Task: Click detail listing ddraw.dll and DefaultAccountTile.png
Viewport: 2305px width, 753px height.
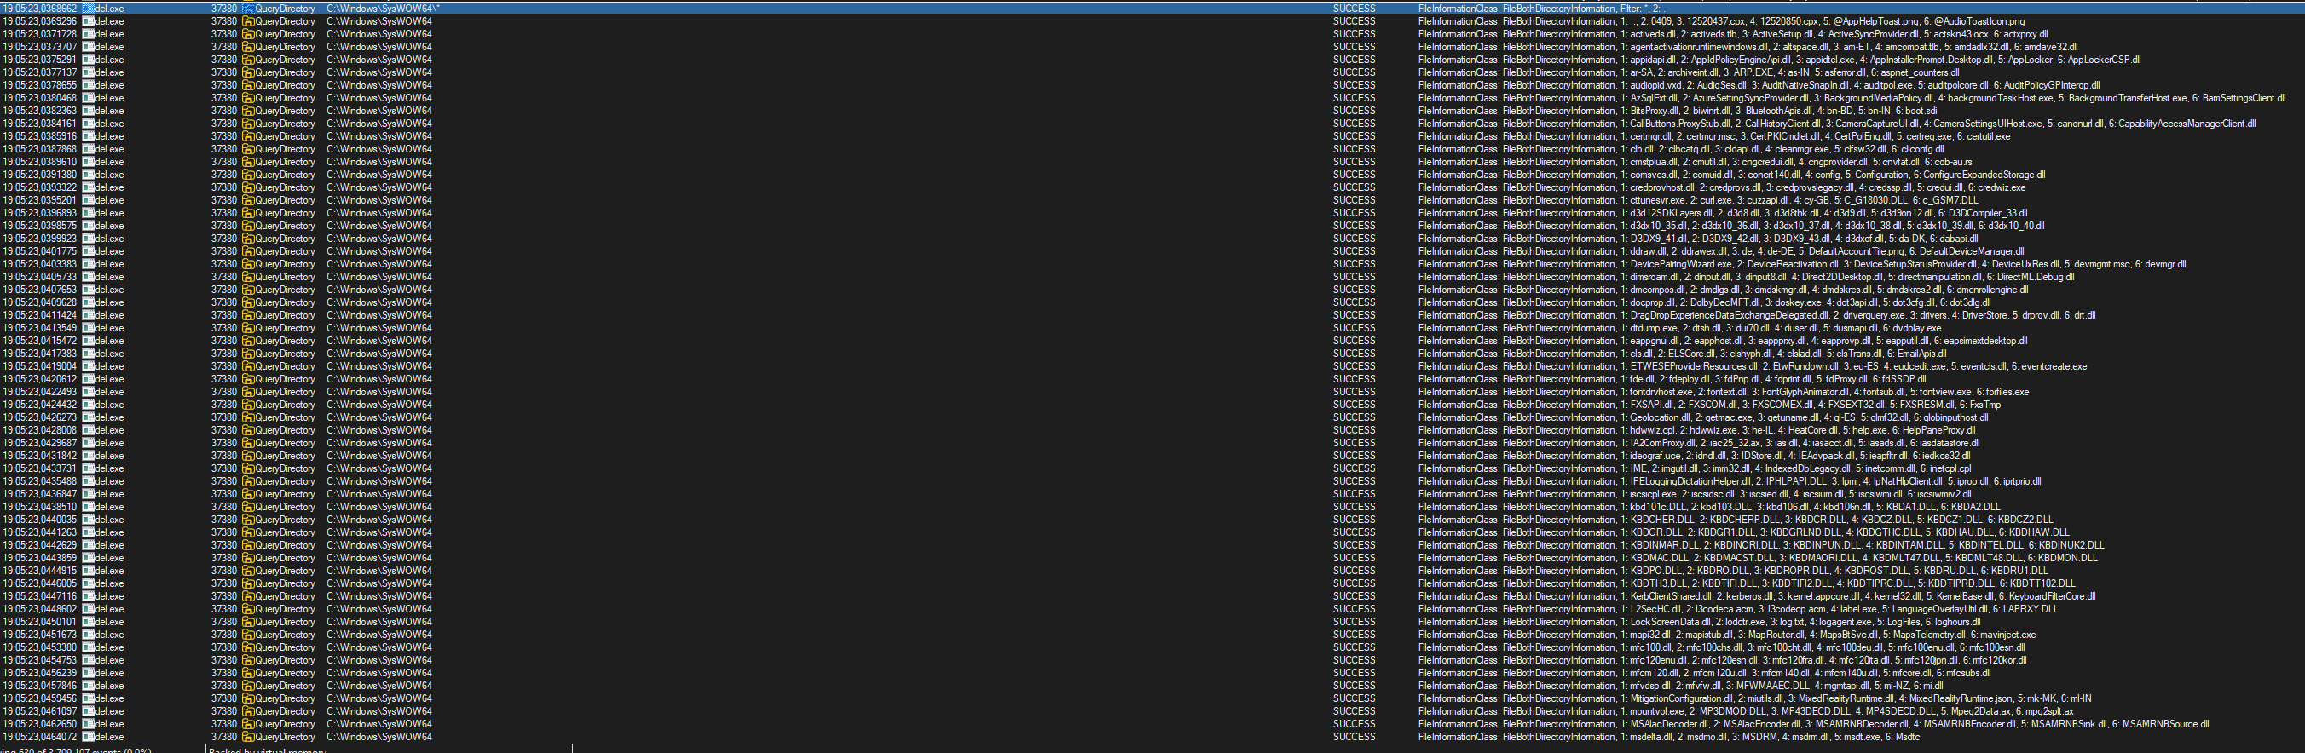Action: click(x=1721, y=251)
